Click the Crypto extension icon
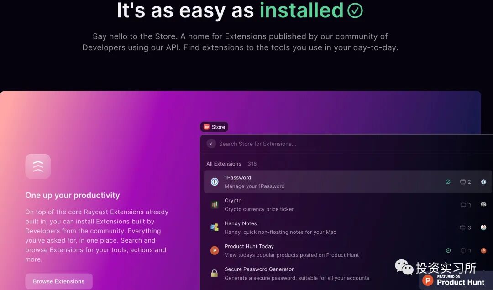The width and height of the screenshot is (493, 290). click(x=215, y=205)
